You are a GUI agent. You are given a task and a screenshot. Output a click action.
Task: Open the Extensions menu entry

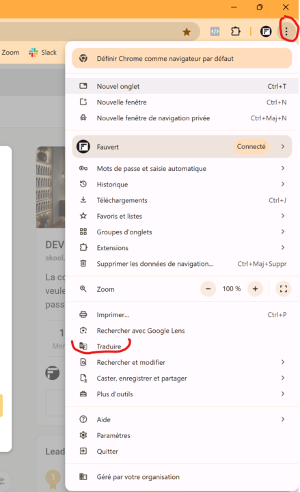point(182,248)
